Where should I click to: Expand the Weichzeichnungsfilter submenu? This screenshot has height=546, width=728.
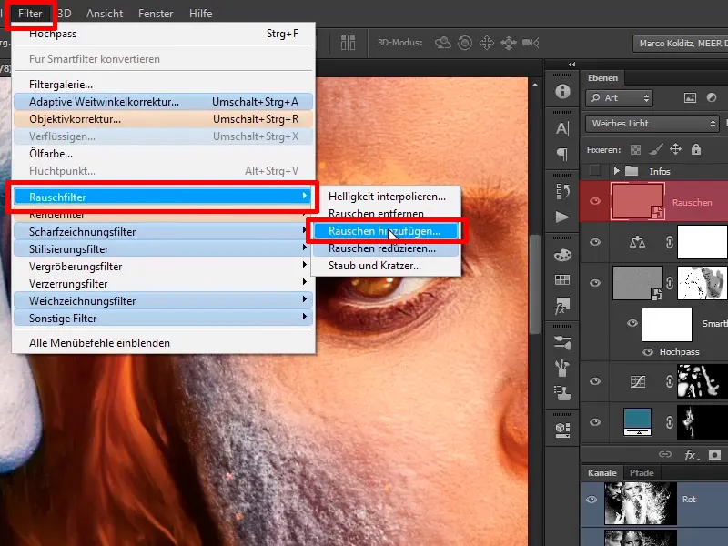[163, 301]
